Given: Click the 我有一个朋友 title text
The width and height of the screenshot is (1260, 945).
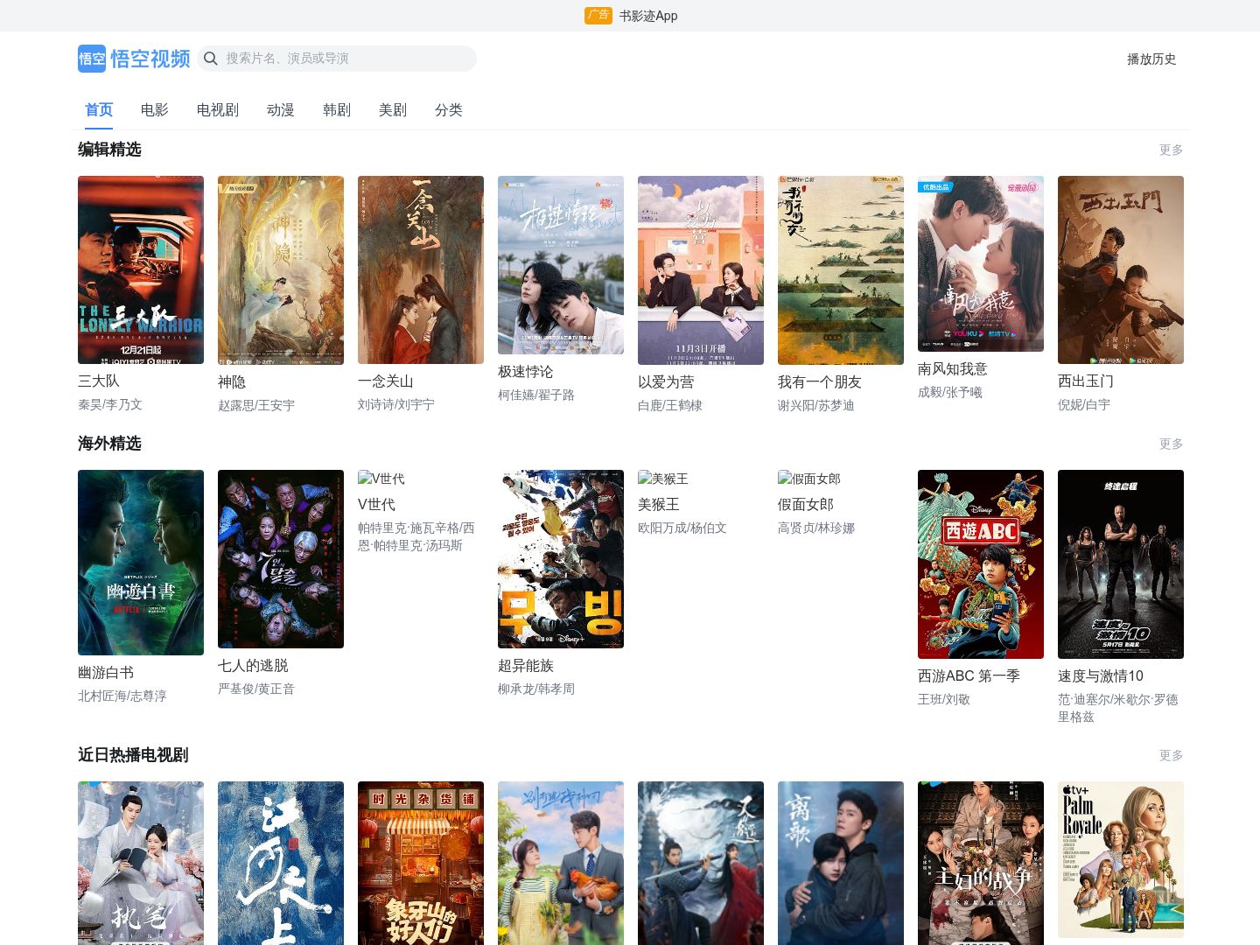Looking at the screenshot, I should [x=820, y=381].
